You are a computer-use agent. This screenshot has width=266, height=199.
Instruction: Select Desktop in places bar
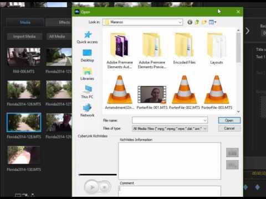coord(87,56)
